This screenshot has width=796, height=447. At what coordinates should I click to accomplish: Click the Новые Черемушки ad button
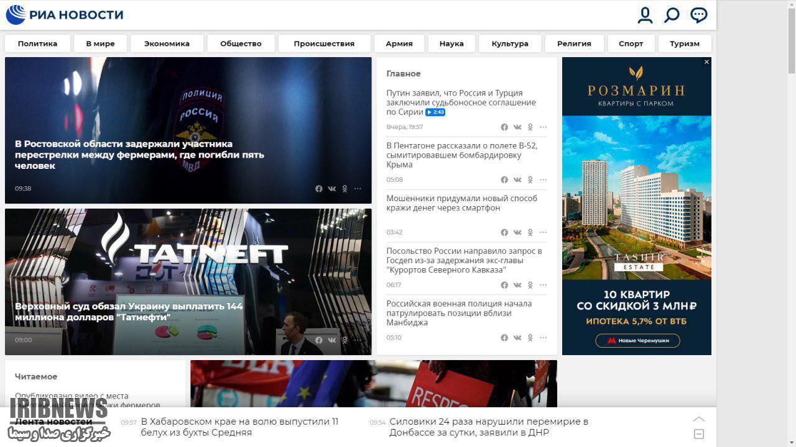pyautogui.click(x=637, y=340)
